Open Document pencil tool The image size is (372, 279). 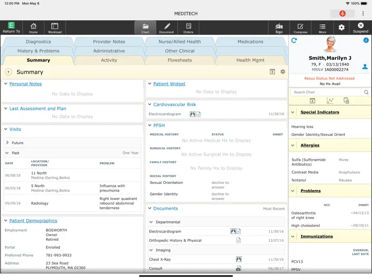tap(166, 28)
